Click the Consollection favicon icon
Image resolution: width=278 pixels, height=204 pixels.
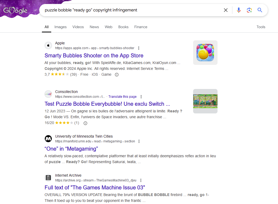pos(48,94)
